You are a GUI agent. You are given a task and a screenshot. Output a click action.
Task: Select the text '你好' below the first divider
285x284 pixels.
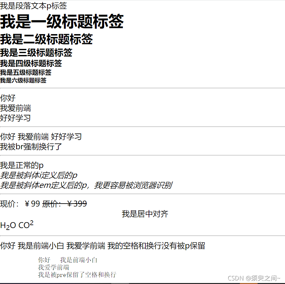7,98
